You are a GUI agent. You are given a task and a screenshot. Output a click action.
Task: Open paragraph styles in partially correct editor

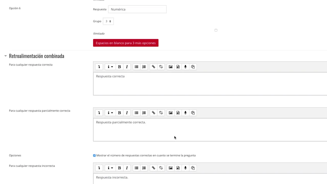[110, 113]
